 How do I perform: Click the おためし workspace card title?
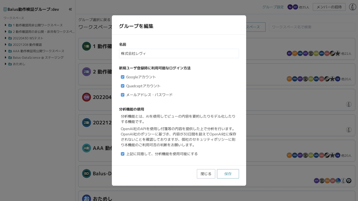coord(102,198)
